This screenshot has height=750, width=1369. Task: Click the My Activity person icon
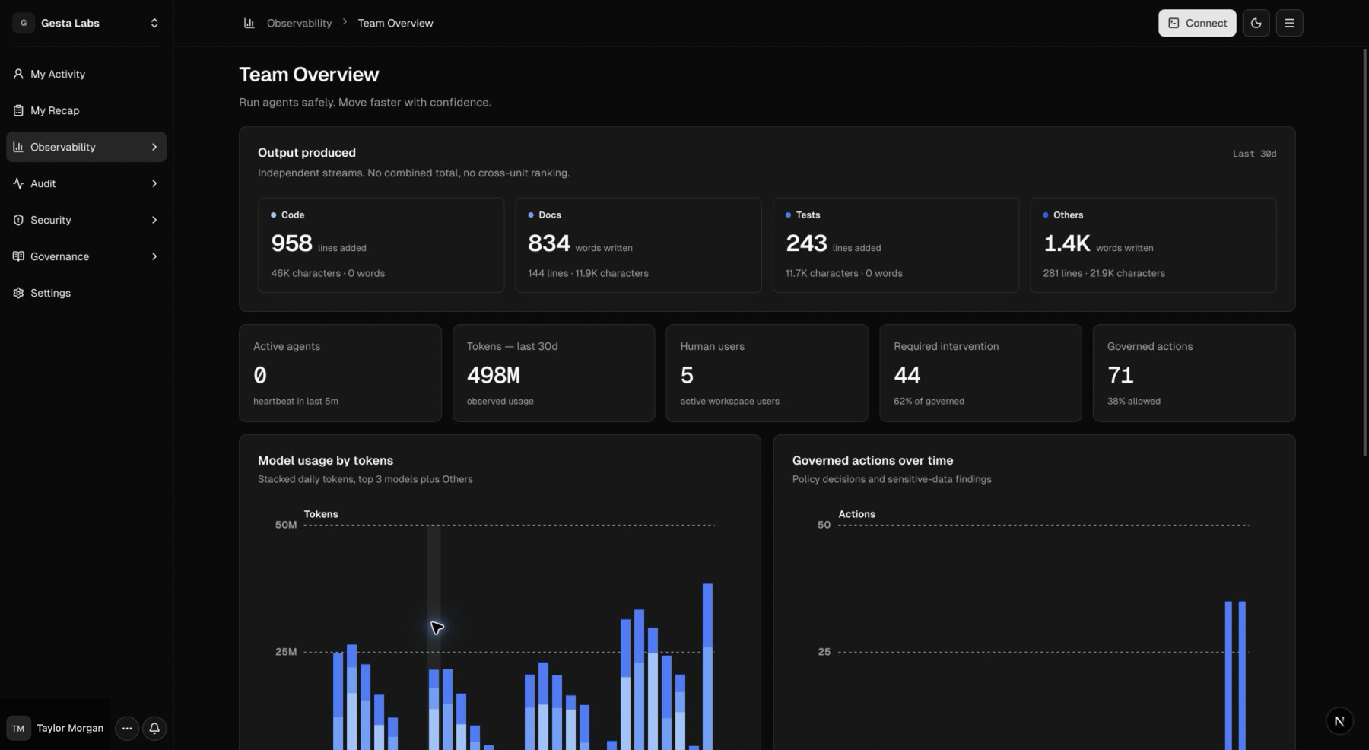(x=18, y=74)
